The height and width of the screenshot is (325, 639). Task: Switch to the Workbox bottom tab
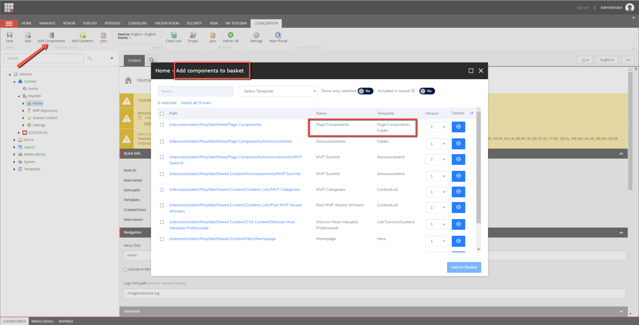[x=66, y=321]
